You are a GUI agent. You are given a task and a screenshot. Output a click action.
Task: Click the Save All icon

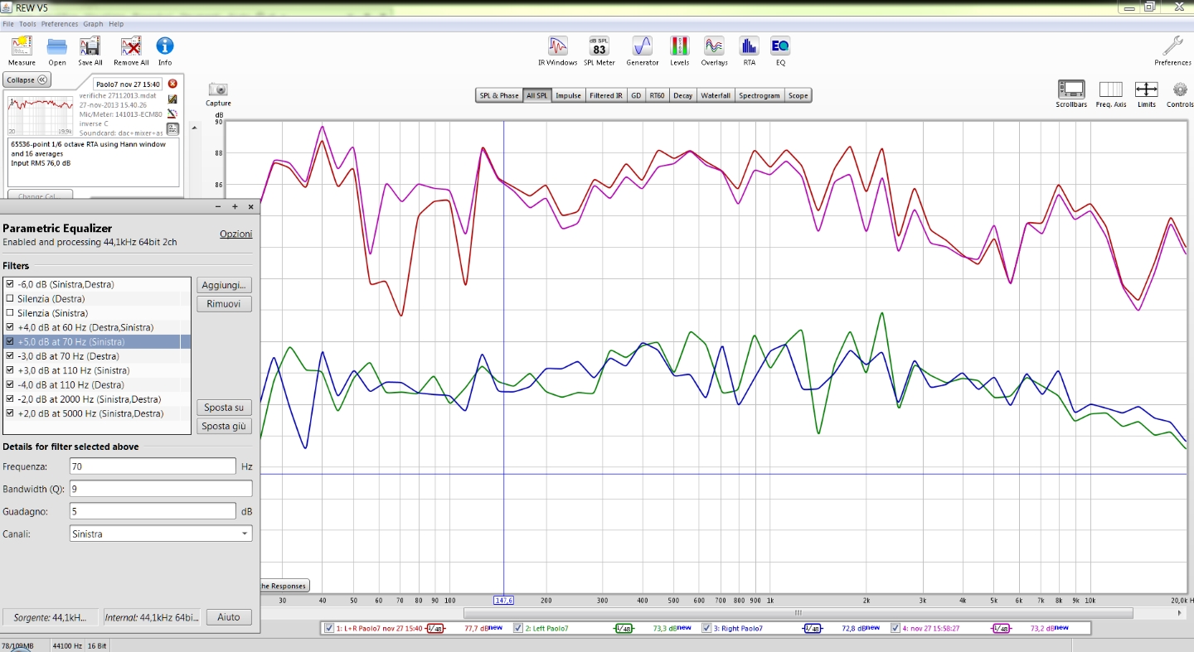[90, 46]
